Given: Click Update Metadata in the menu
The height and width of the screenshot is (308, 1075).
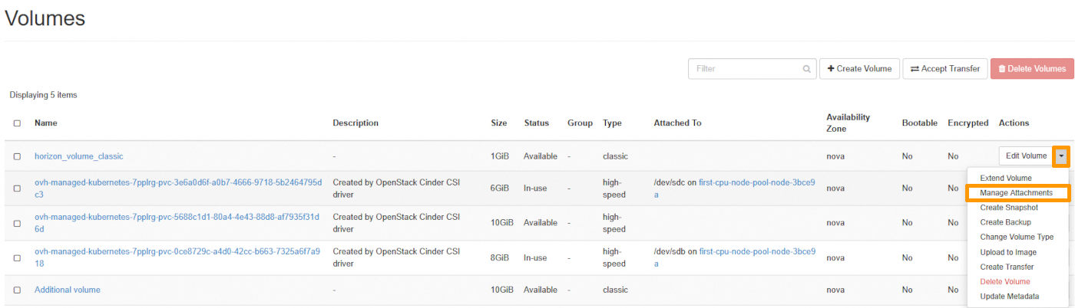Looking at the screenshot, I should pos(1009,297).
